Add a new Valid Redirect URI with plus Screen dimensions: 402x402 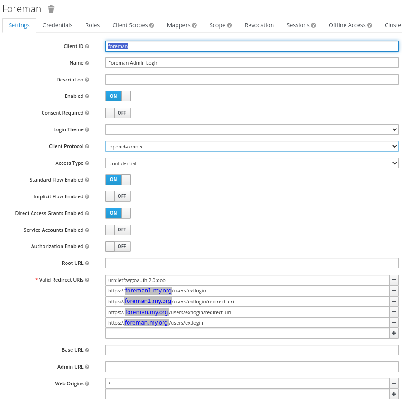tap(394, 333)
